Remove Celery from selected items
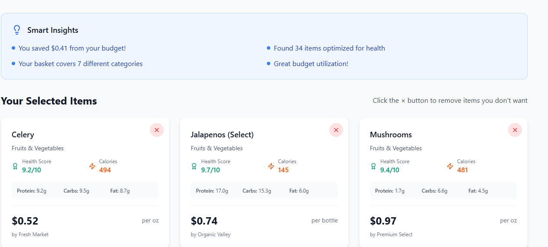 [x=157, y=130]
